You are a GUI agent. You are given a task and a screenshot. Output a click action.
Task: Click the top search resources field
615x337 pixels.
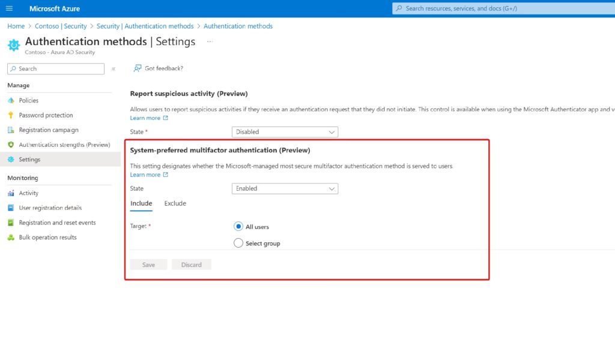pyautogui.click(x=501, y=8)
